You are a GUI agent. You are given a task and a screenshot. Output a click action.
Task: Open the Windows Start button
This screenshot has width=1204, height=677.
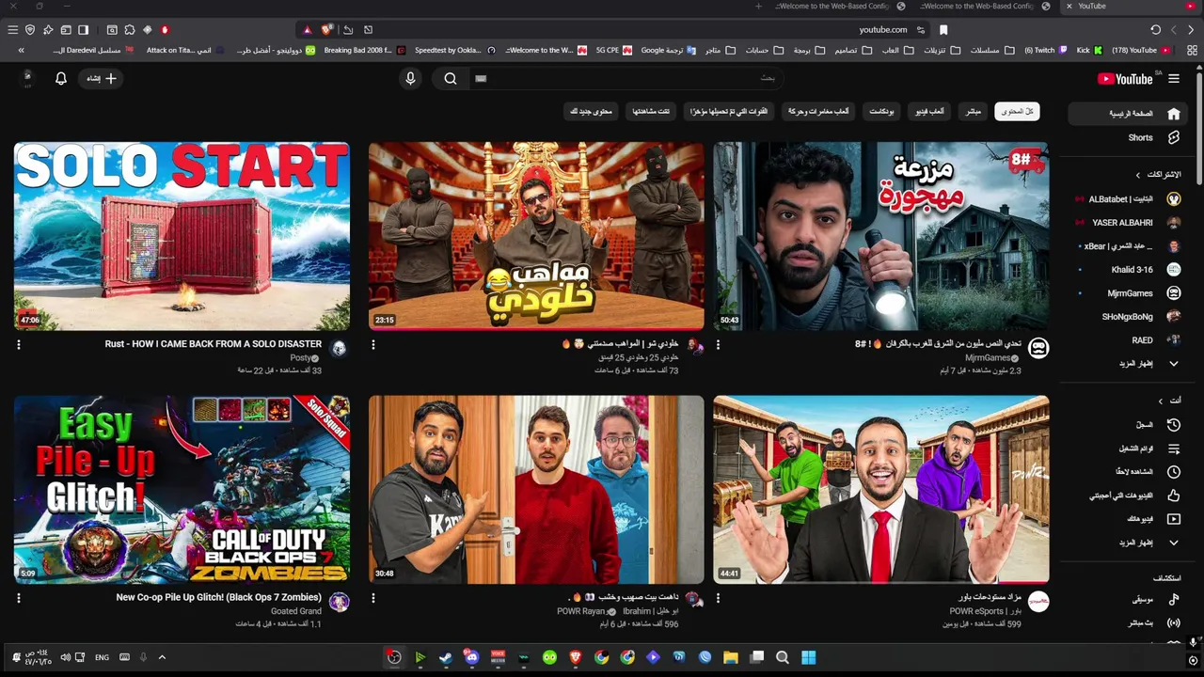tap(808, 658)
